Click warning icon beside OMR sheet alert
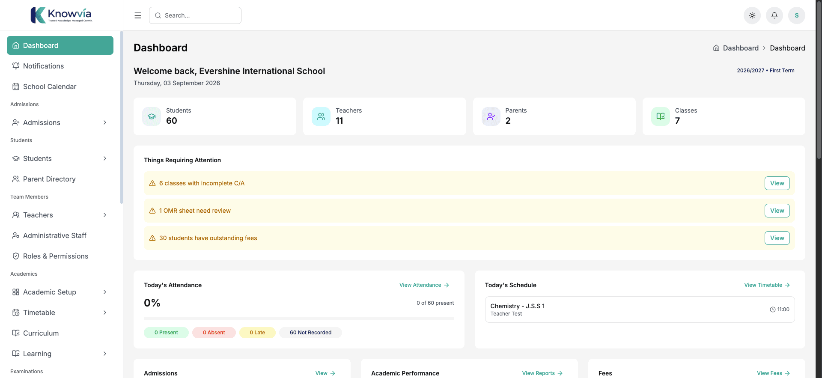Screen dimensions: 822x378 point(152,211)
